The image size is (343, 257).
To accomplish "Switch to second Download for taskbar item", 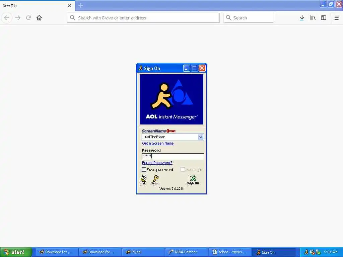I will (x=99, y=252).
